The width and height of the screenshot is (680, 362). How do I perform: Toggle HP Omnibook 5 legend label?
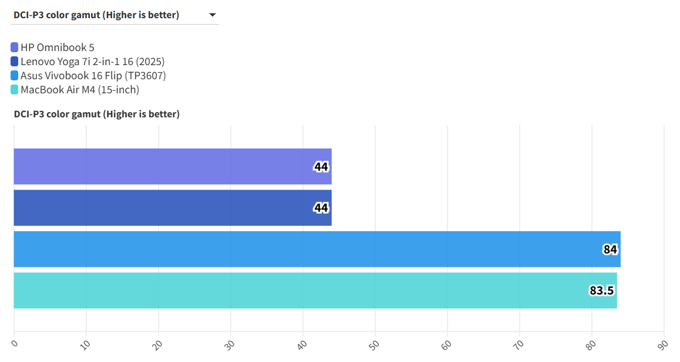click(57, 48)
